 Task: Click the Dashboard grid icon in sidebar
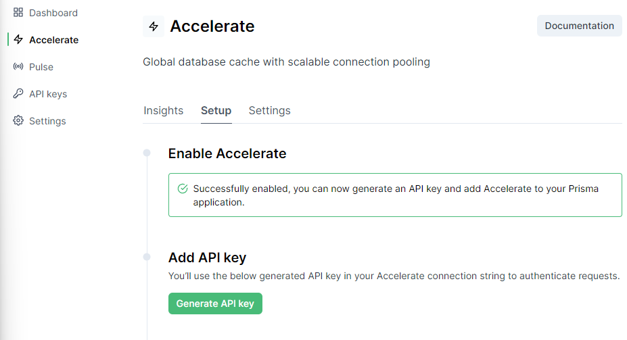tap(18, 13)
